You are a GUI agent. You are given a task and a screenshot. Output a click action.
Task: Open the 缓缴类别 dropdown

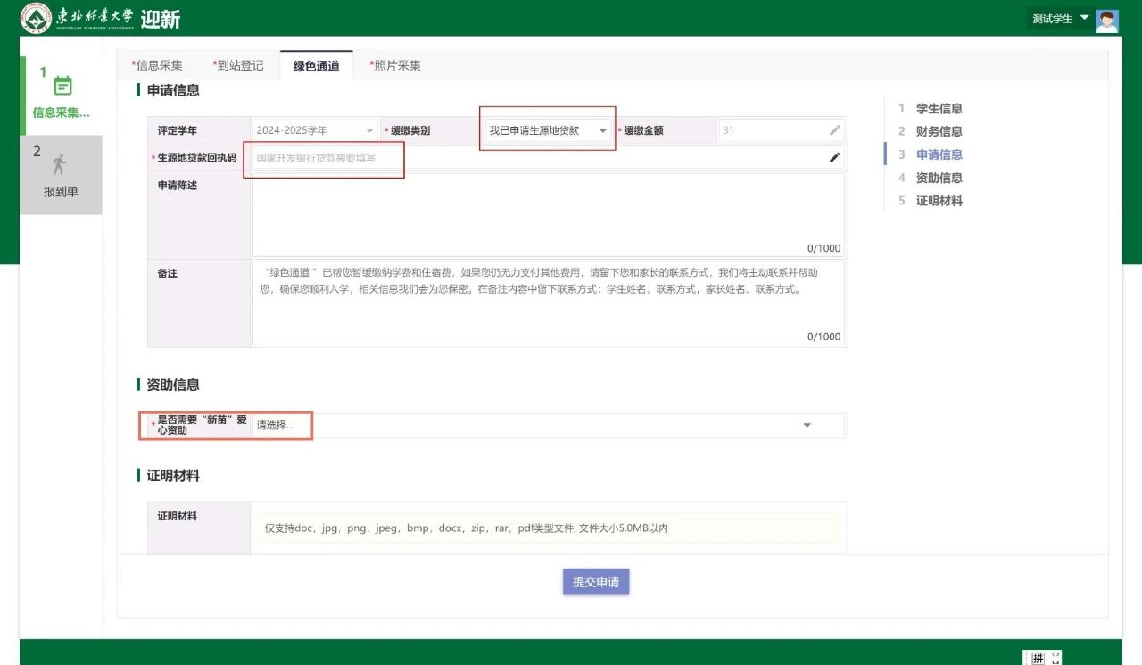click(548, 130)
